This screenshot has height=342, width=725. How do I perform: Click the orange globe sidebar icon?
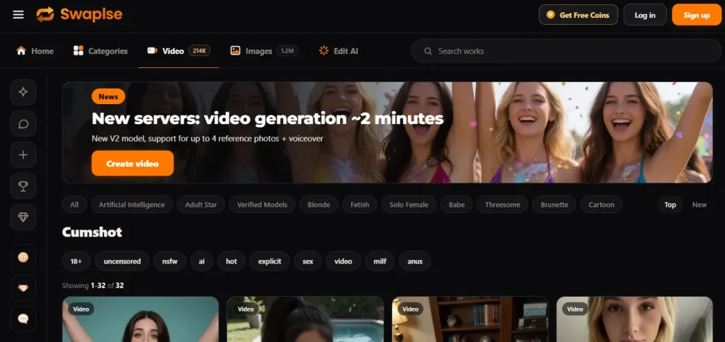23,258
